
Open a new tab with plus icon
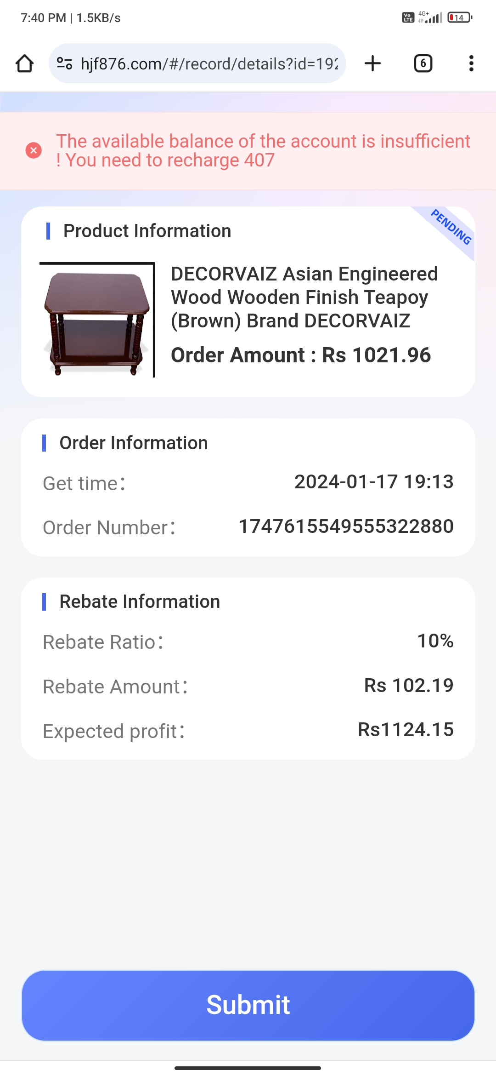[372, 63]
